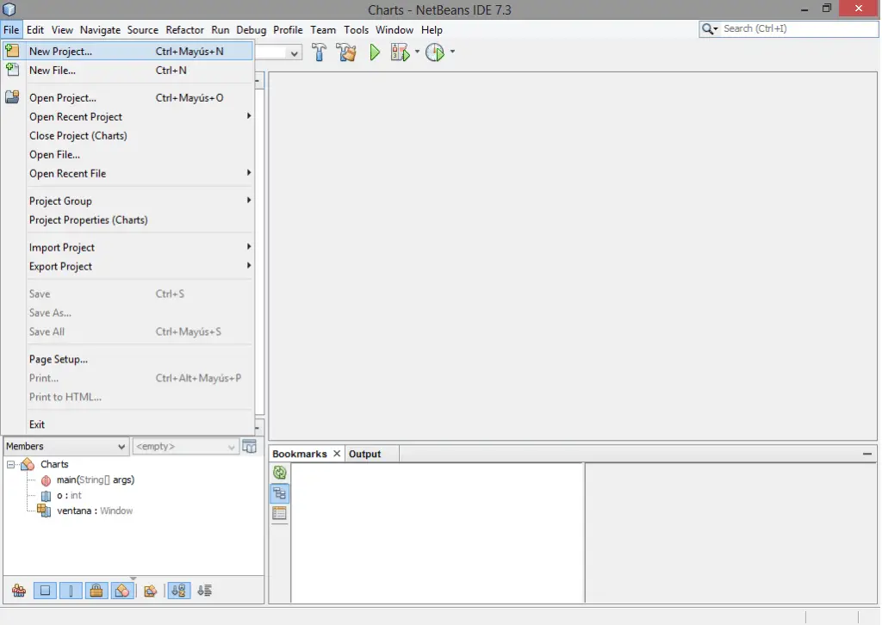Toggle the Show Inherited Members filter

click(x=19, y=591)
